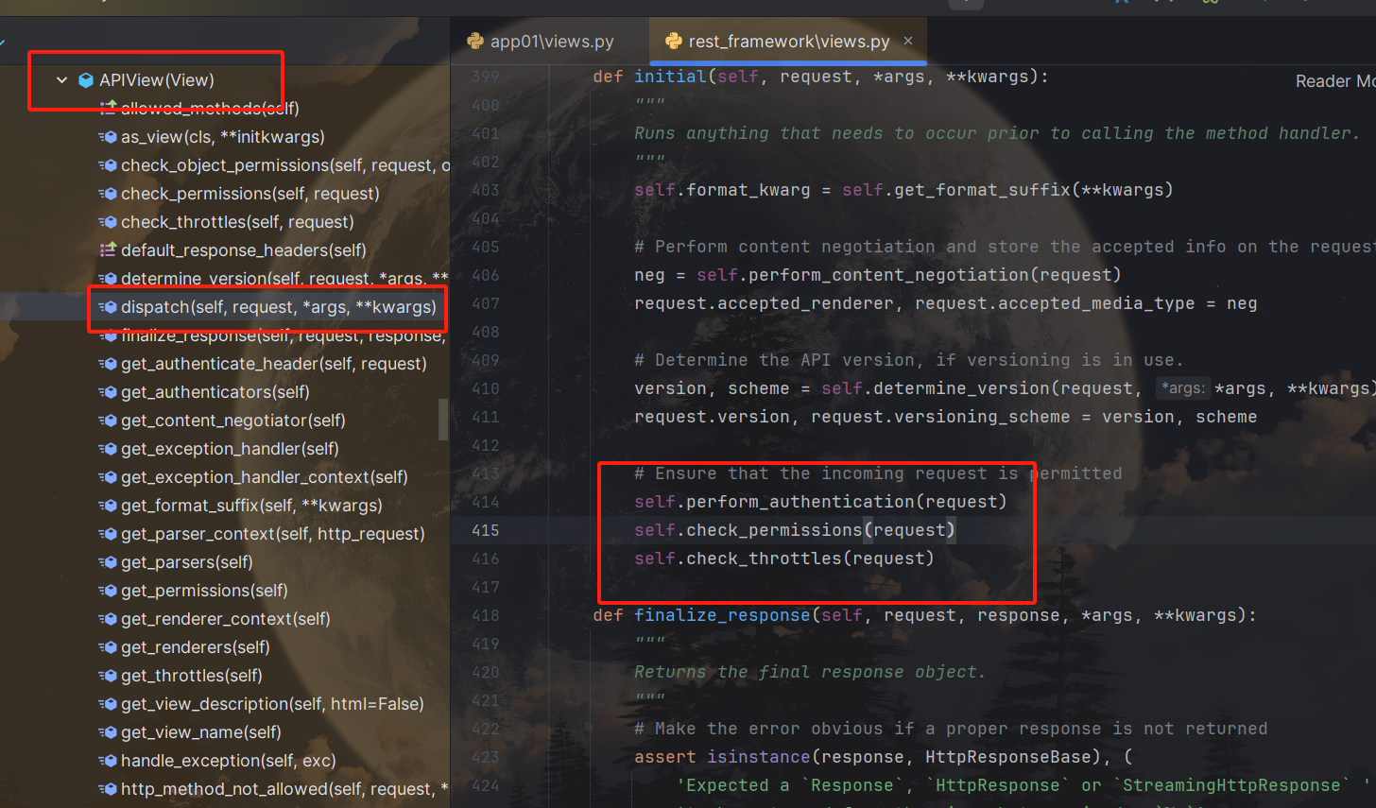The image size is (1376, 808).
Task: Open get_content_negotiator(self) method
Action: [x=232, y=421]
